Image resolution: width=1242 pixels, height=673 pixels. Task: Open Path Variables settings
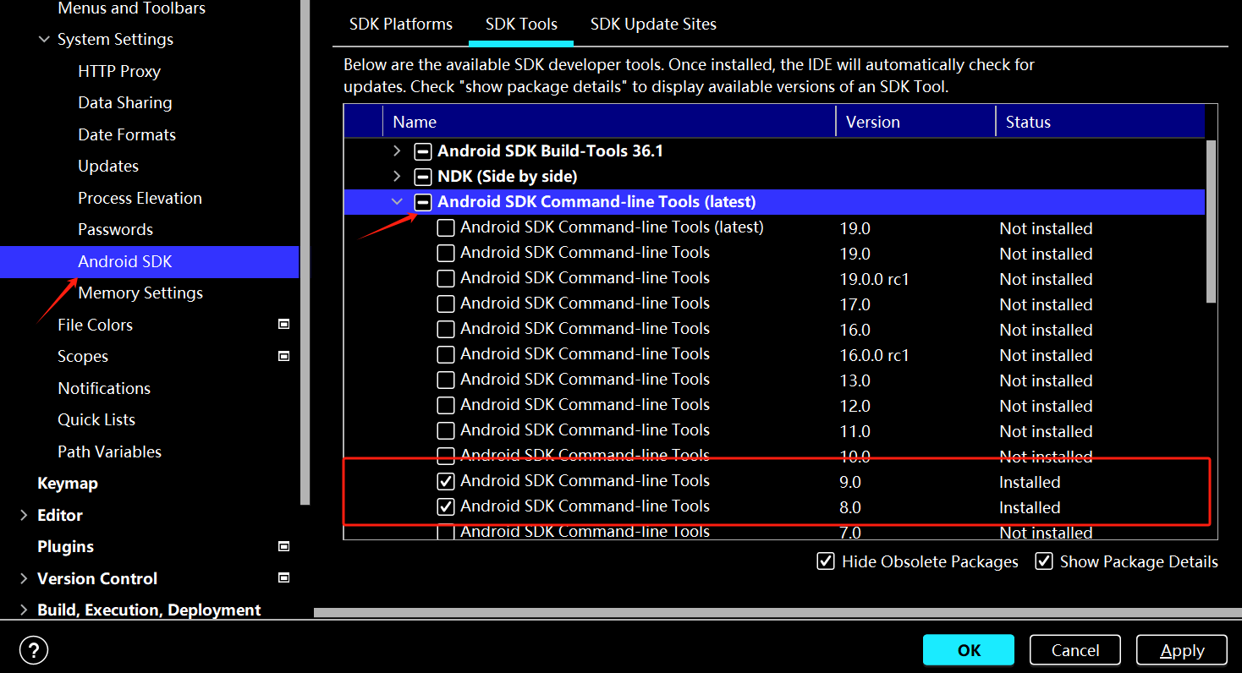click(109, 451)
